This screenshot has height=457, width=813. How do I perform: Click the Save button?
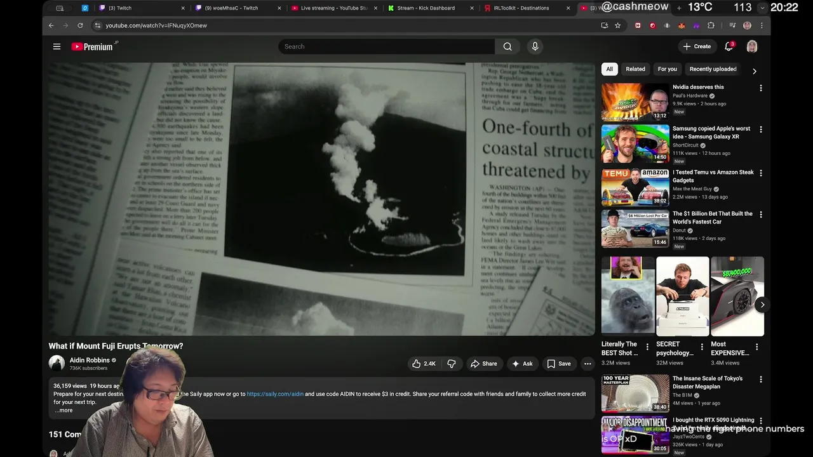tap(559, 364)
